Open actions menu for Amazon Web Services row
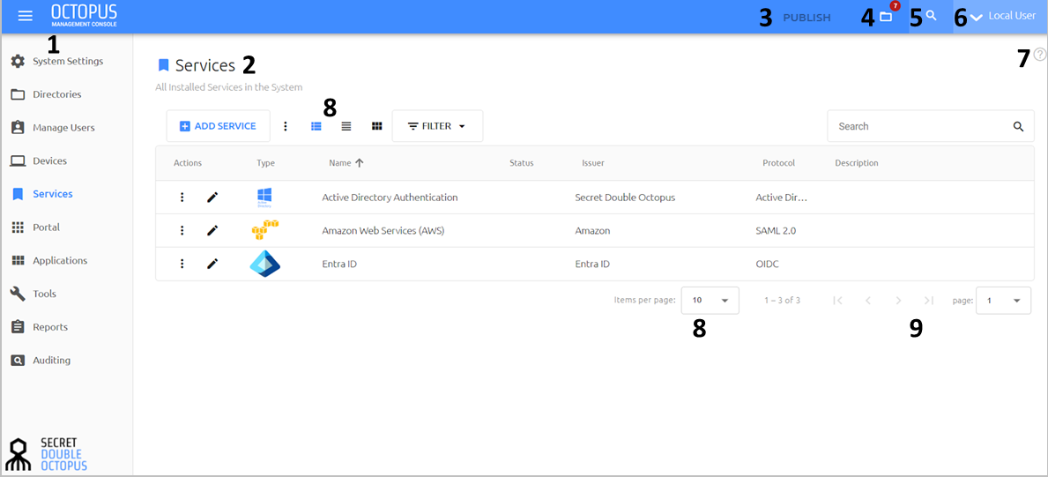The height and width of the screenshot is (477, 1048). pyautogui.click(x=182, y=230)
